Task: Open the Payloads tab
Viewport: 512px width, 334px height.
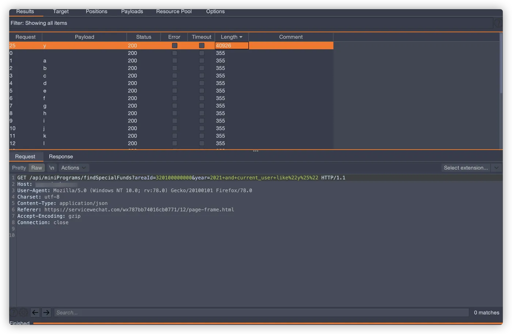Action: click(x=132, y=12)
